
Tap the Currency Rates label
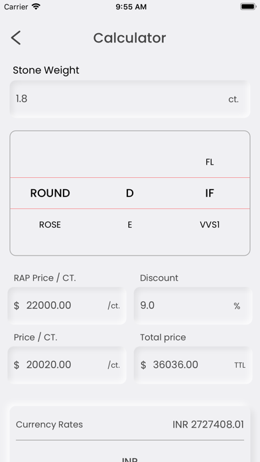(49, 425)
